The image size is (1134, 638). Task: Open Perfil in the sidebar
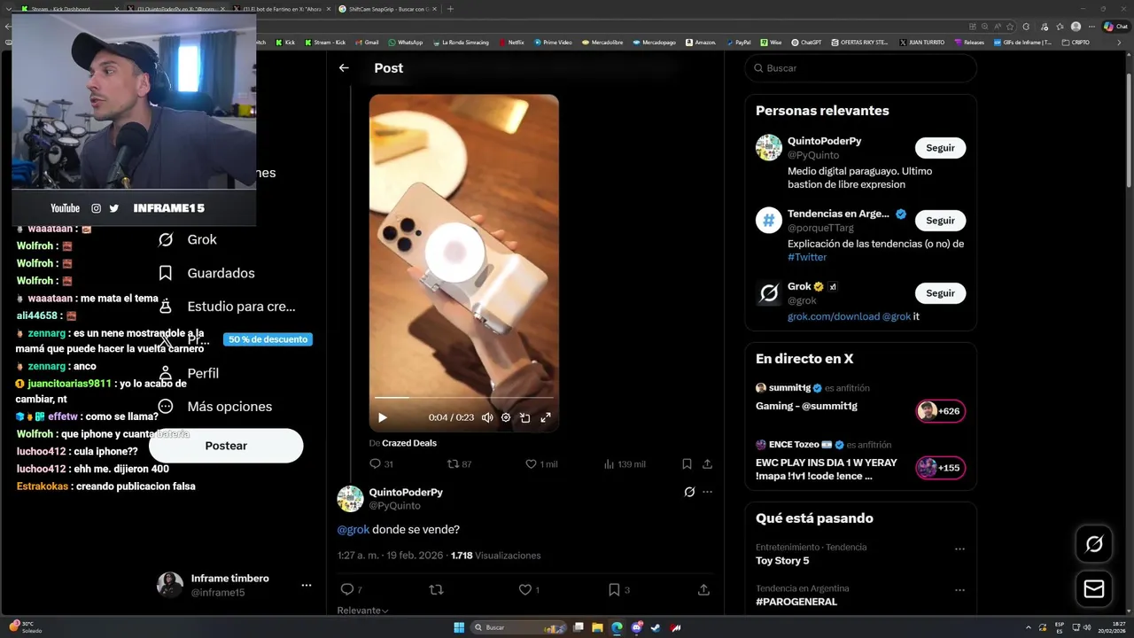click(x=188, y=373)
